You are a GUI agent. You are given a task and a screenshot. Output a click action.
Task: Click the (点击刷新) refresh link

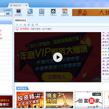click(x=8, y=10)
